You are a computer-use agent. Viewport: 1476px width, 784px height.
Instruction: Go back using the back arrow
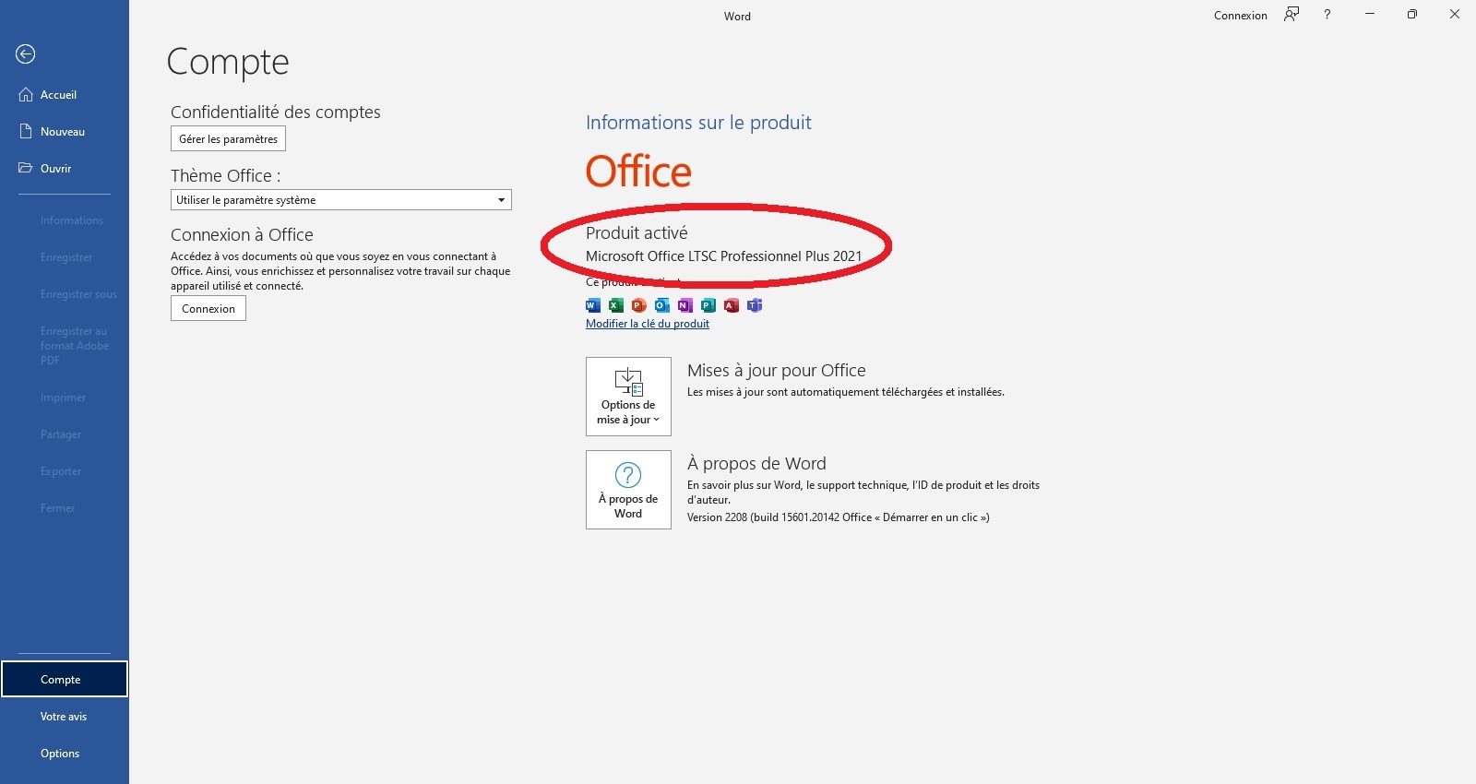pyautogui.click(x=26, y=54)
